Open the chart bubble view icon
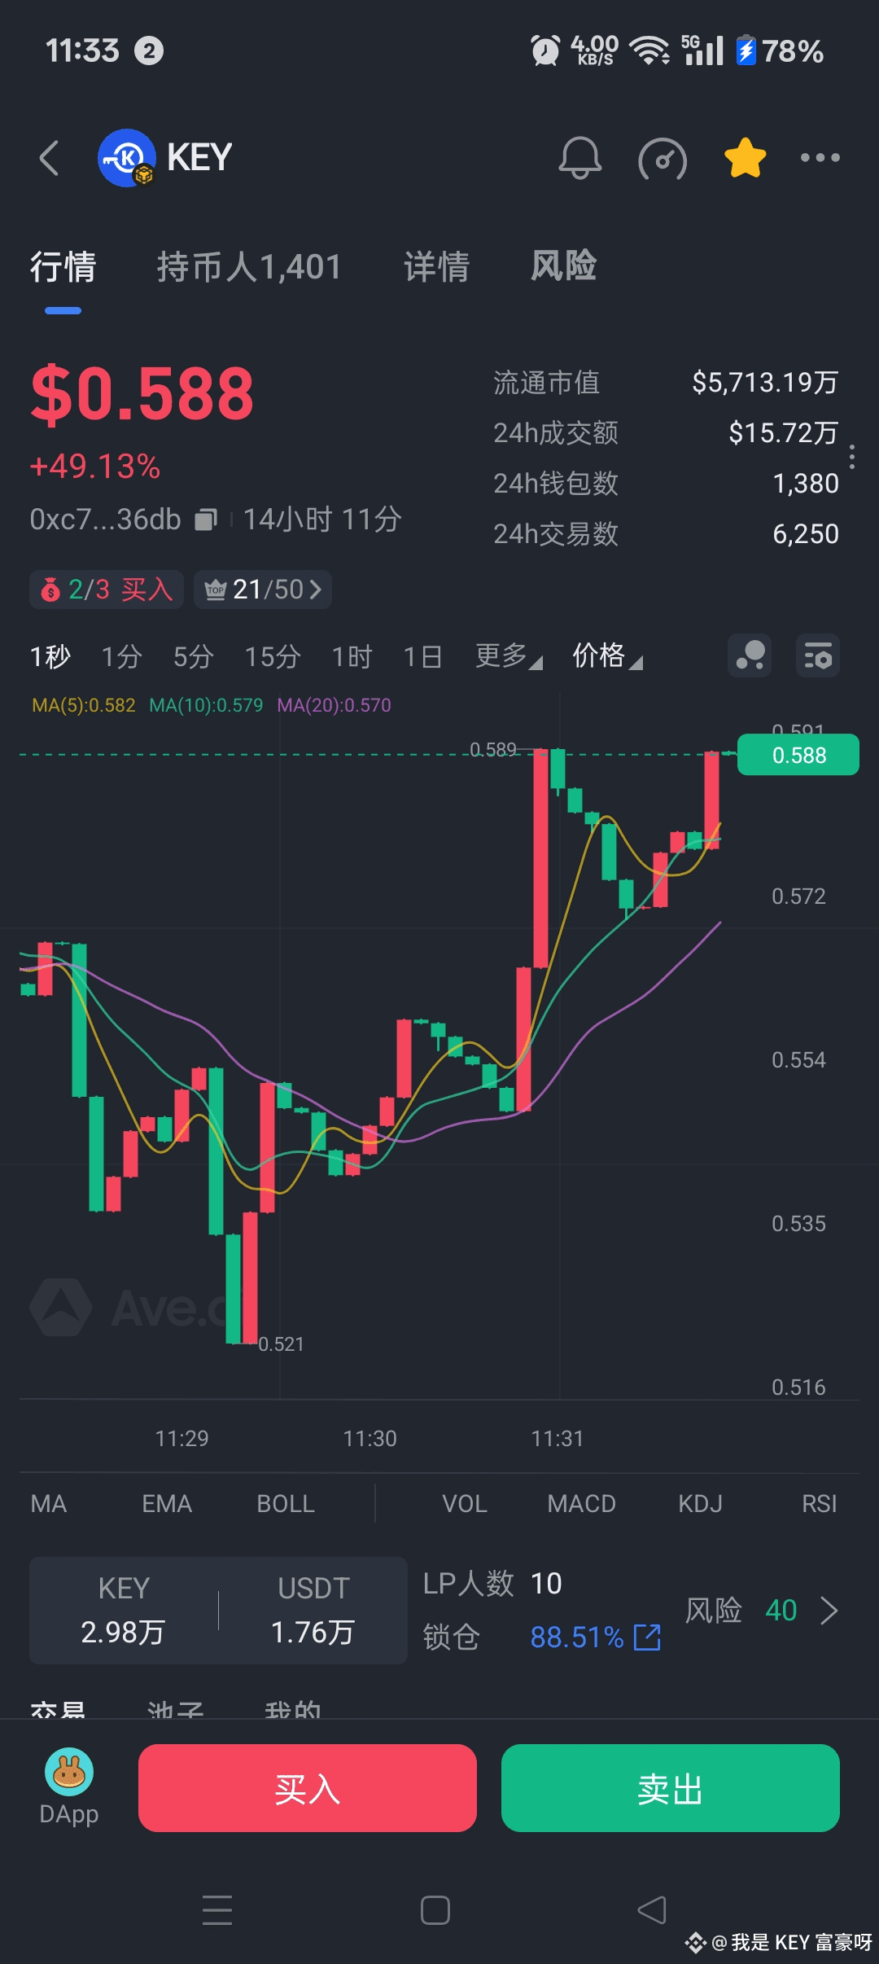The image size is (879, 1964). (x=750, y=655)
